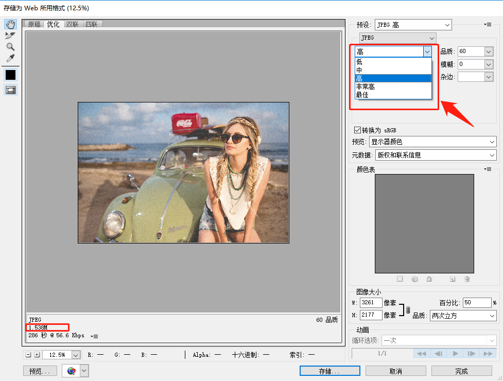The image size is (503, 381).
Task: Open the optimize panel menu next to 预设
Action: pos(487,24)
